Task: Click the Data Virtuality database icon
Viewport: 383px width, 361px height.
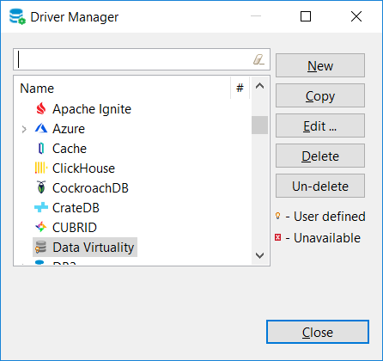Action: [40, 247]
